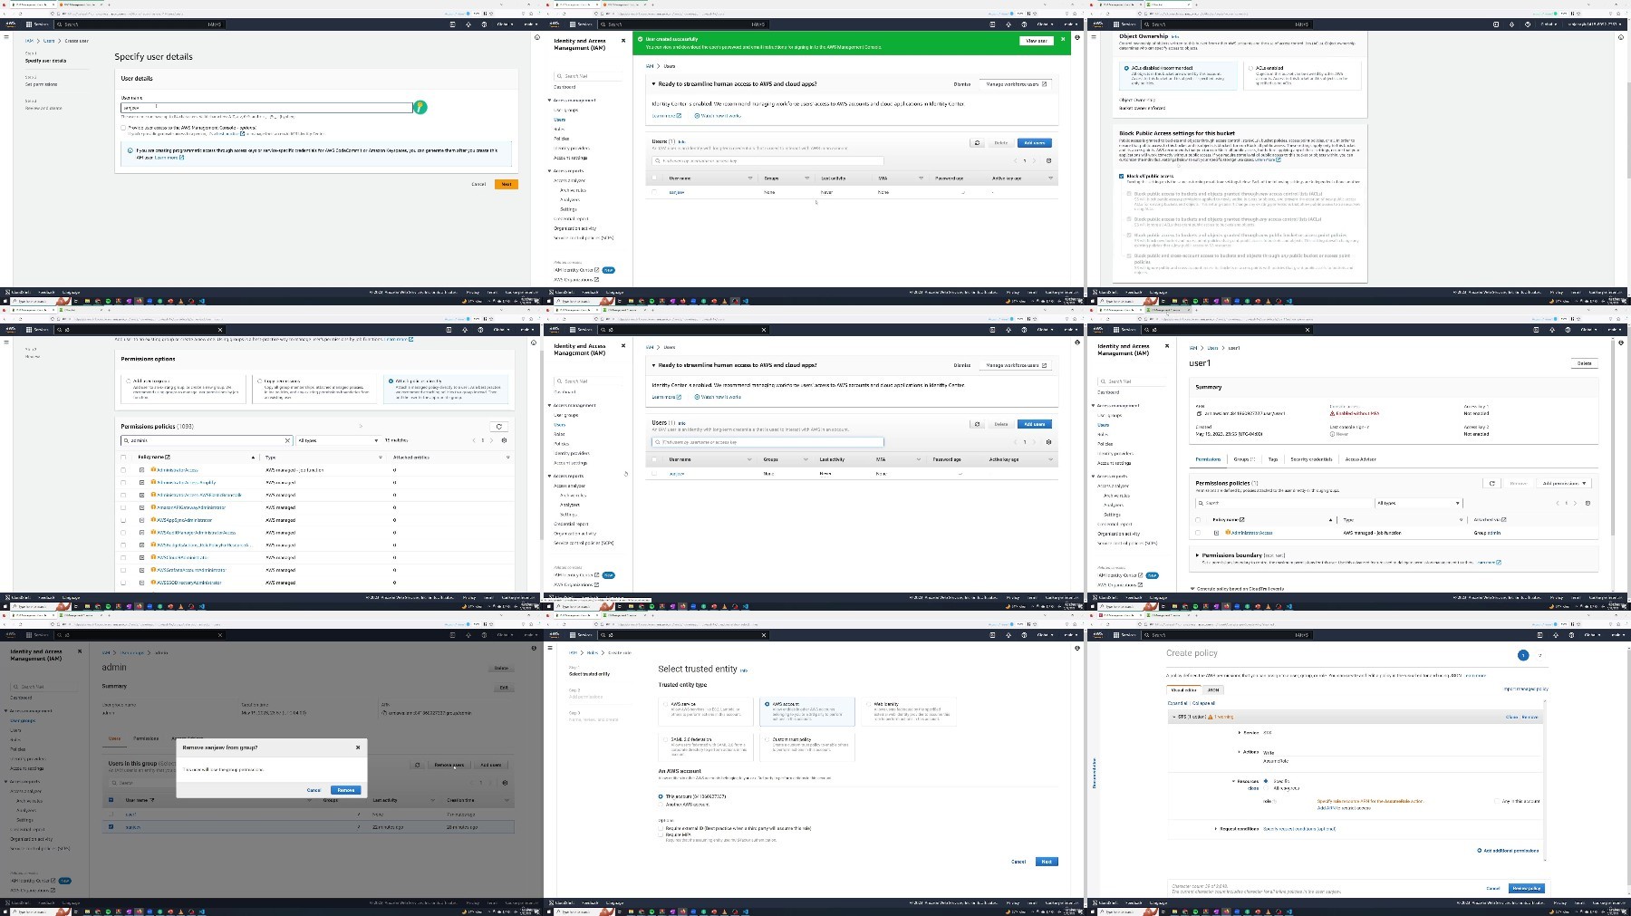Click the blue Remove button in the dialog
This screenshot has width=1631, height=916.
[x=346, y=790]
